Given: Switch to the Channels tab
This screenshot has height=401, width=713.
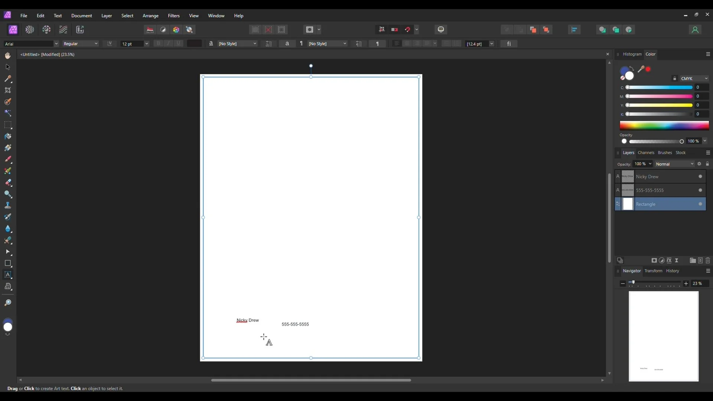Looking at the screenshot, I should coord(646,153).
